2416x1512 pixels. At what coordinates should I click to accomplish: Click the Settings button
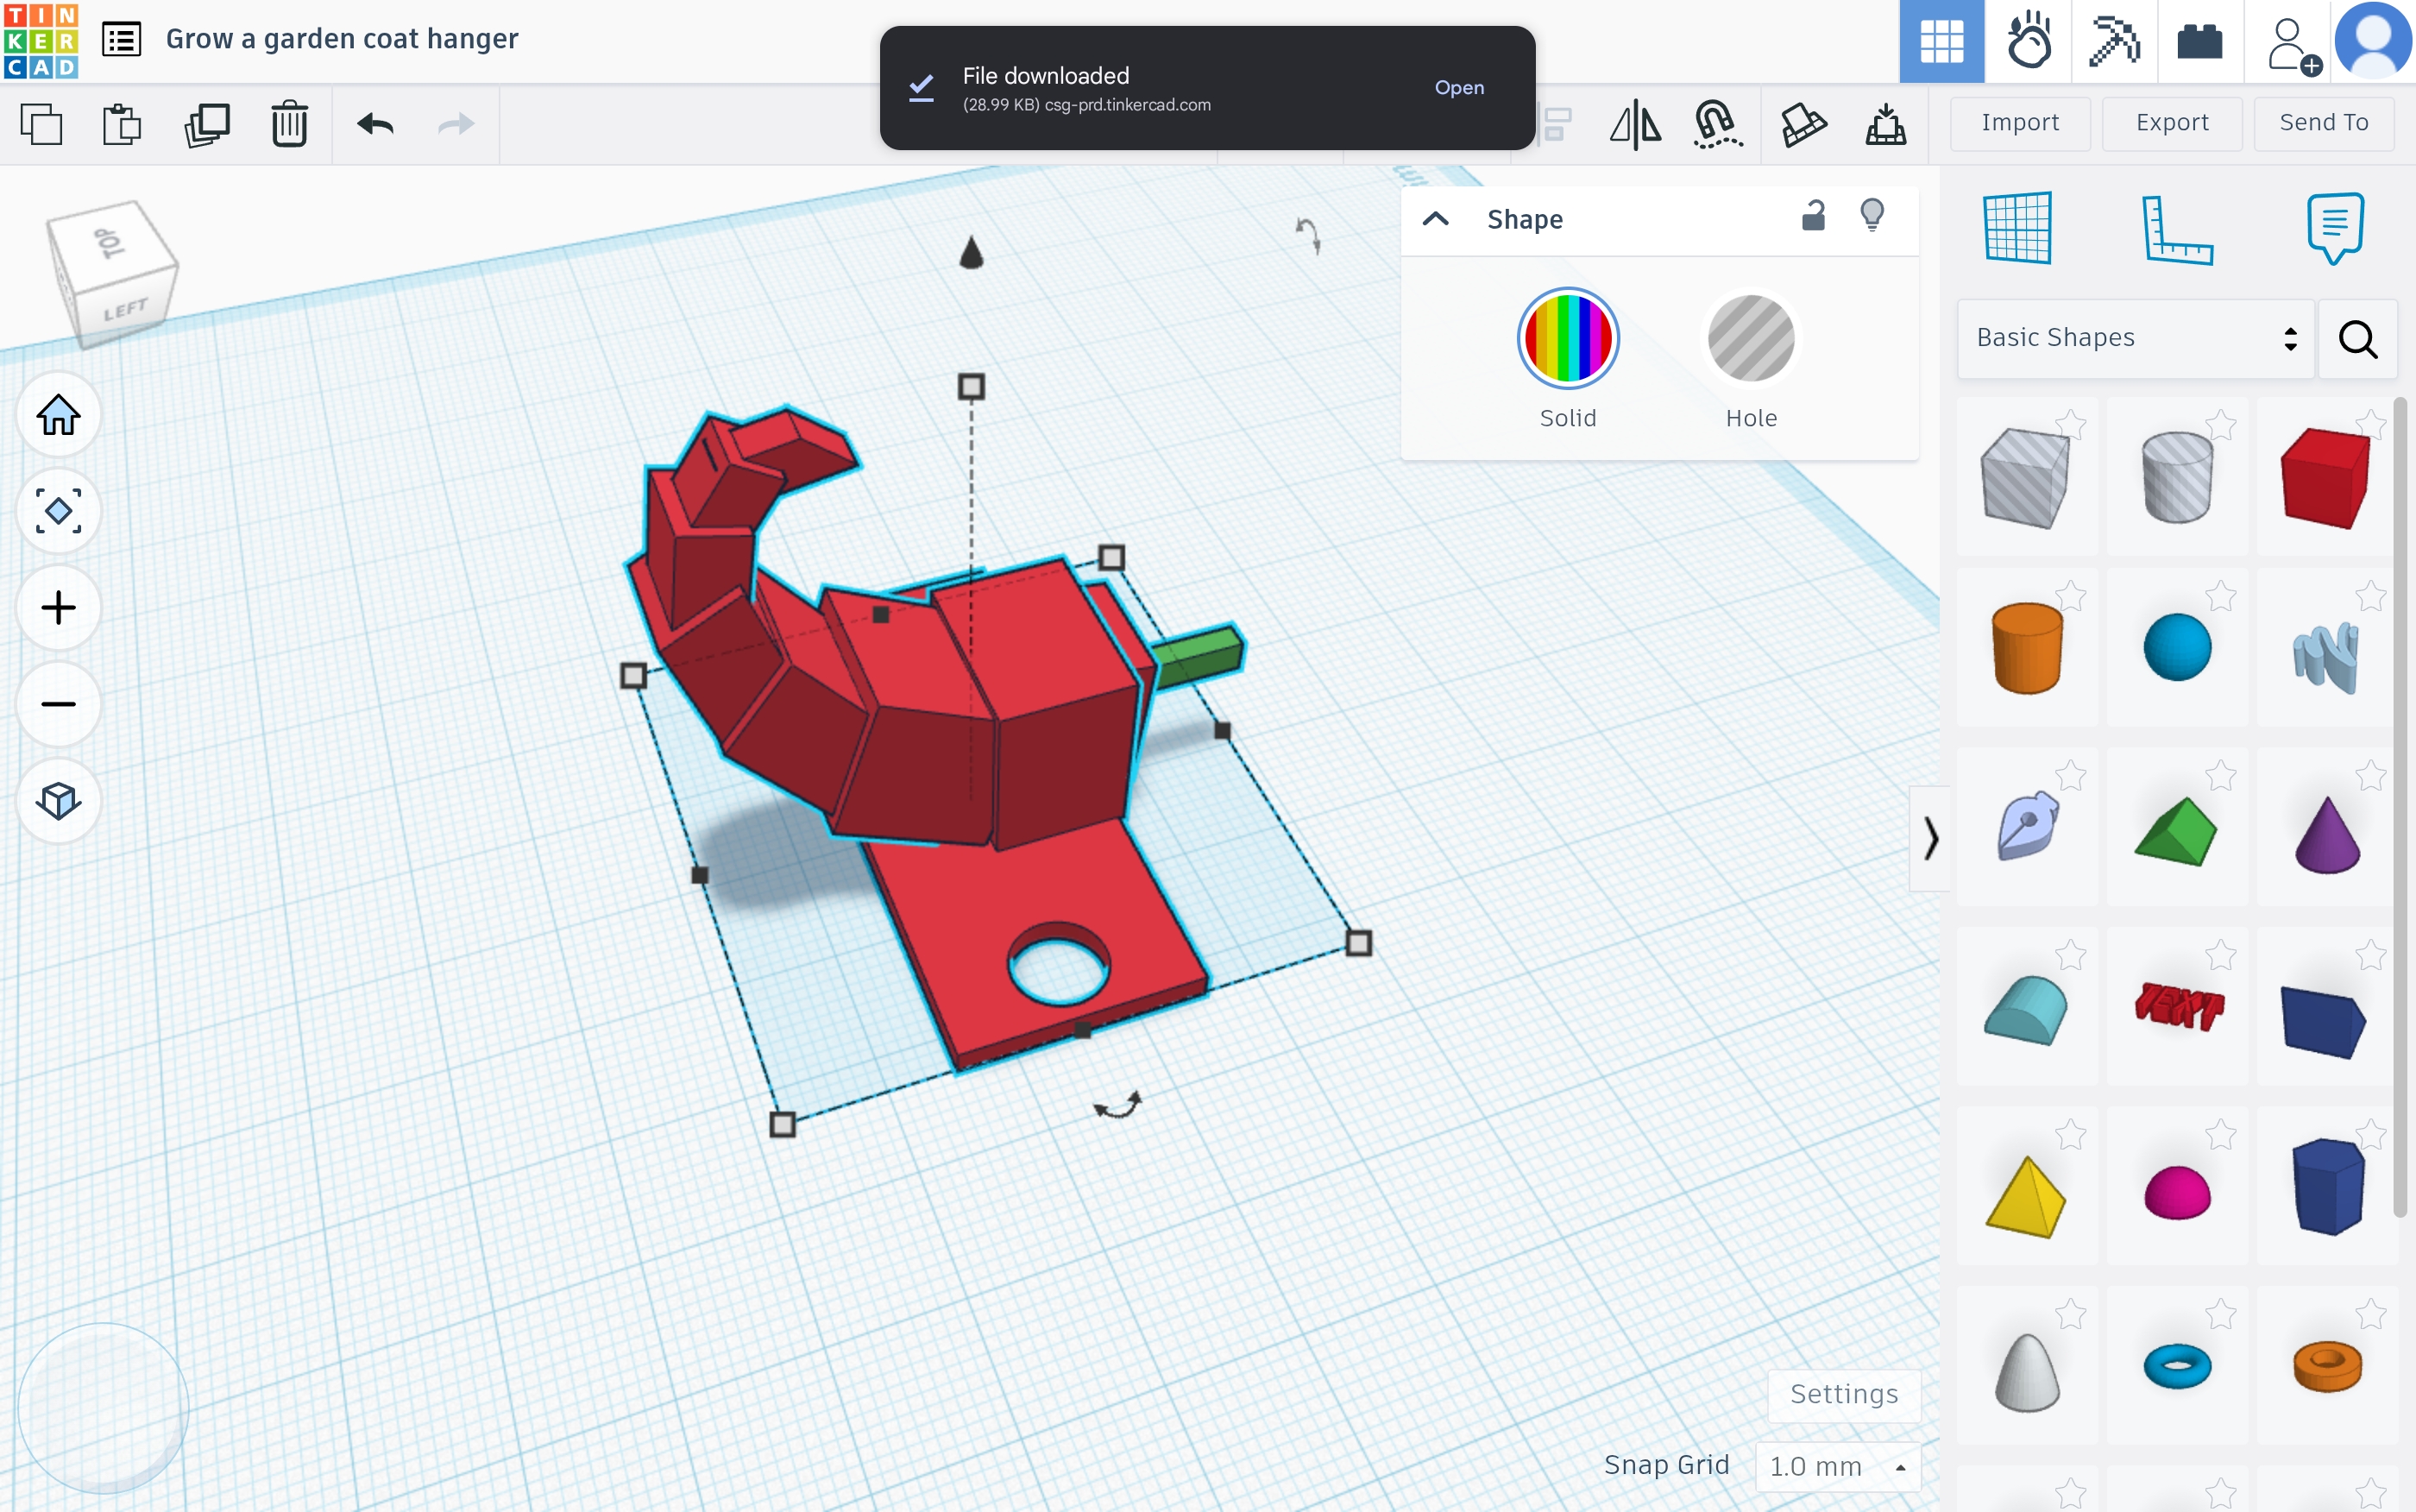click(1843, 1394)
